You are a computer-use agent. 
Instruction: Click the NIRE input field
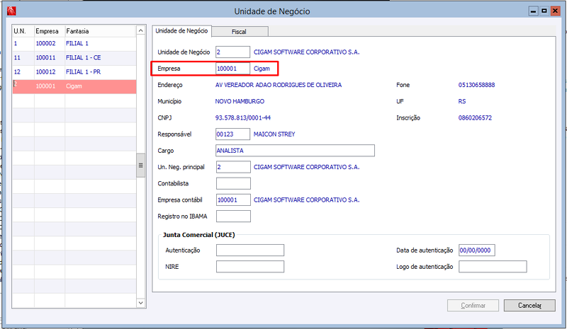coord(250,267)
